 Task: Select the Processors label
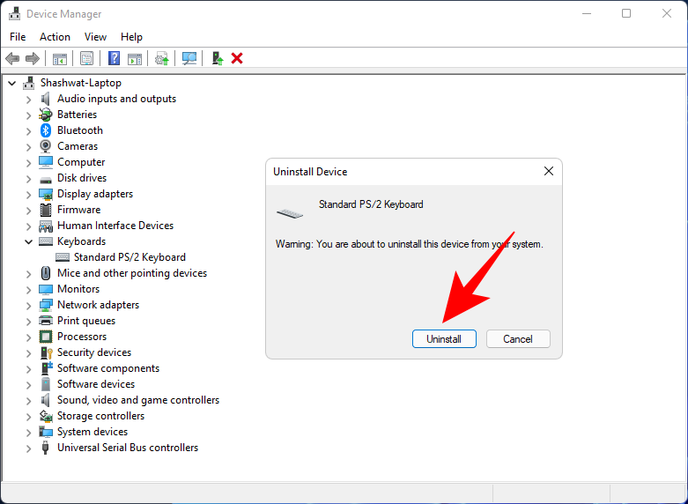[82, 337]
